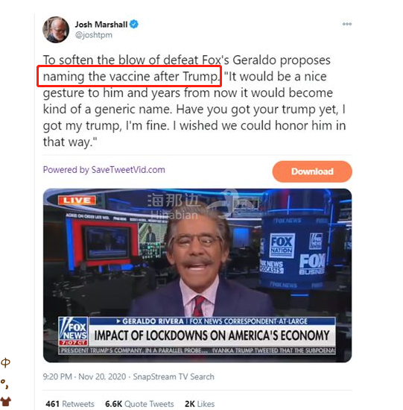The height and width of the screenshot is (410, 403).
Task: Click the brown circle-and-comma sidebar icon
Action: pyautogui.click(x=4, y=384)
